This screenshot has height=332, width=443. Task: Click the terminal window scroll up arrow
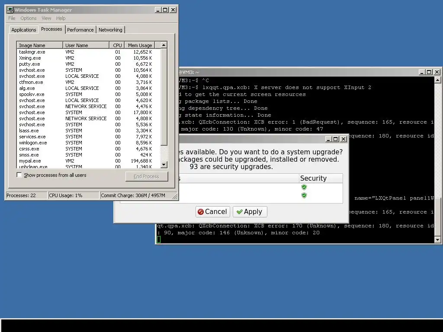pos(437,80)
